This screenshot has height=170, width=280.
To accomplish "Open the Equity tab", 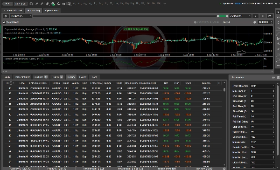I will click(x=7, y=77).
